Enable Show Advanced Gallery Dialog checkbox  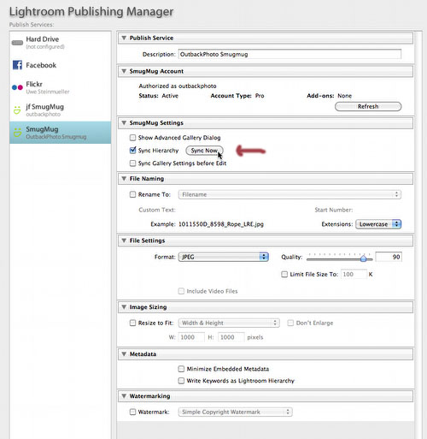[x=132, y=138]
